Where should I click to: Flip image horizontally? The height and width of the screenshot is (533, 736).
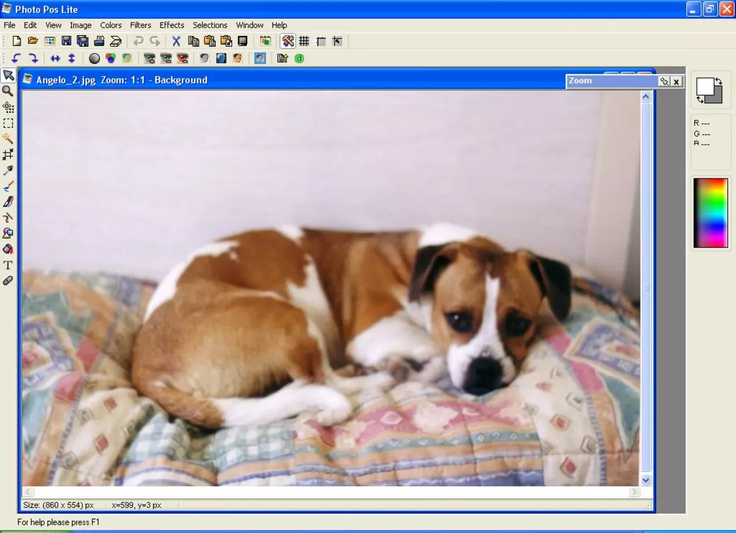pos(55,58)
